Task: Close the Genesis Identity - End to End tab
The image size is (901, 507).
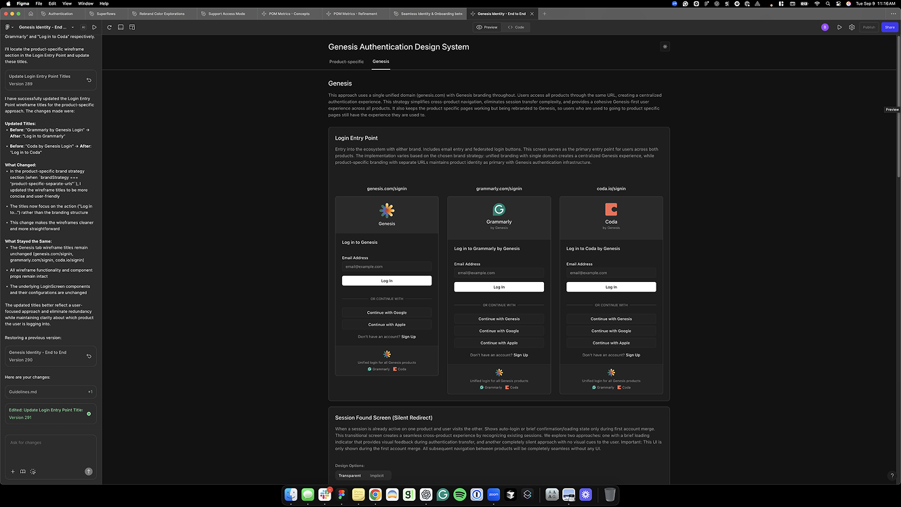Action: (532, 14)
